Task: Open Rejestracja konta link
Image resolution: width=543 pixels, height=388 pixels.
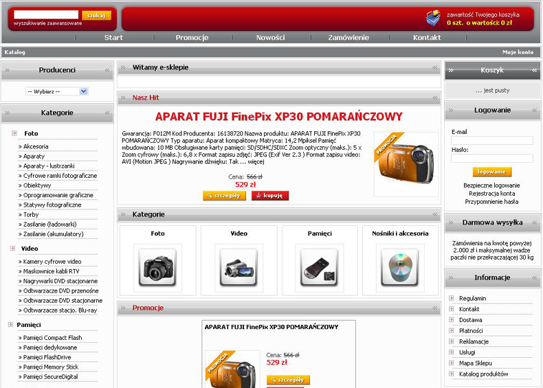Action: 491,194
